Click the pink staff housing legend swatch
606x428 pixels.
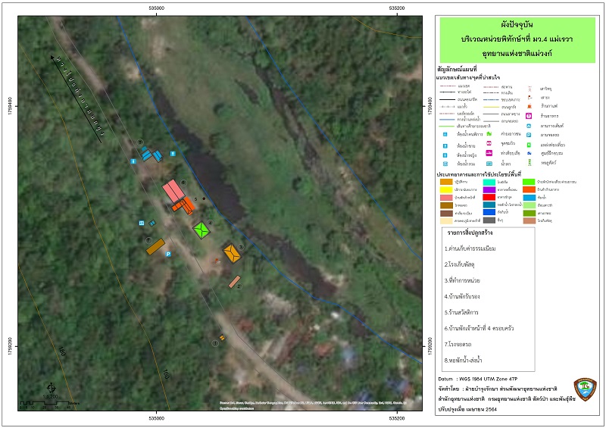446,197
